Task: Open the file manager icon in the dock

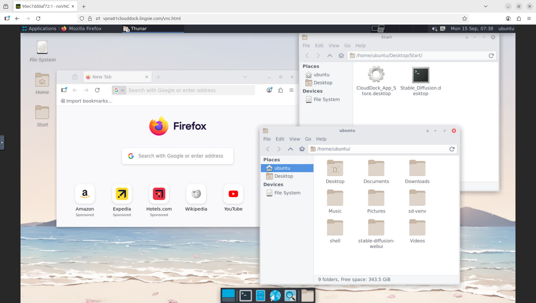Action: click(260, 295)
